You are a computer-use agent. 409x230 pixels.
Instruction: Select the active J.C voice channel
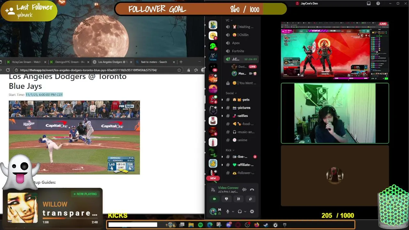coord(241,59)
